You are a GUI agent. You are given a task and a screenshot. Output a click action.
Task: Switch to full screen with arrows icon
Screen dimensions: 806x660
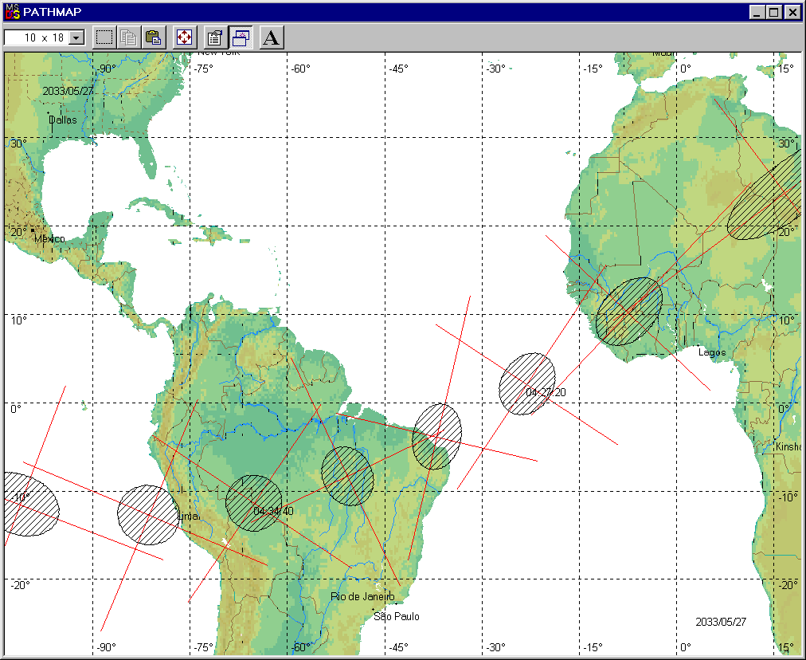click(184, 37)
